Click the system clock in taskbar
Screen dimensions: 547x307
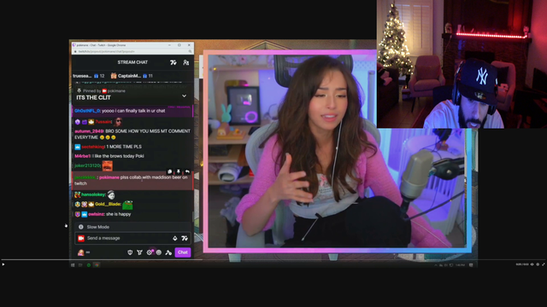[x=460, y=265]
